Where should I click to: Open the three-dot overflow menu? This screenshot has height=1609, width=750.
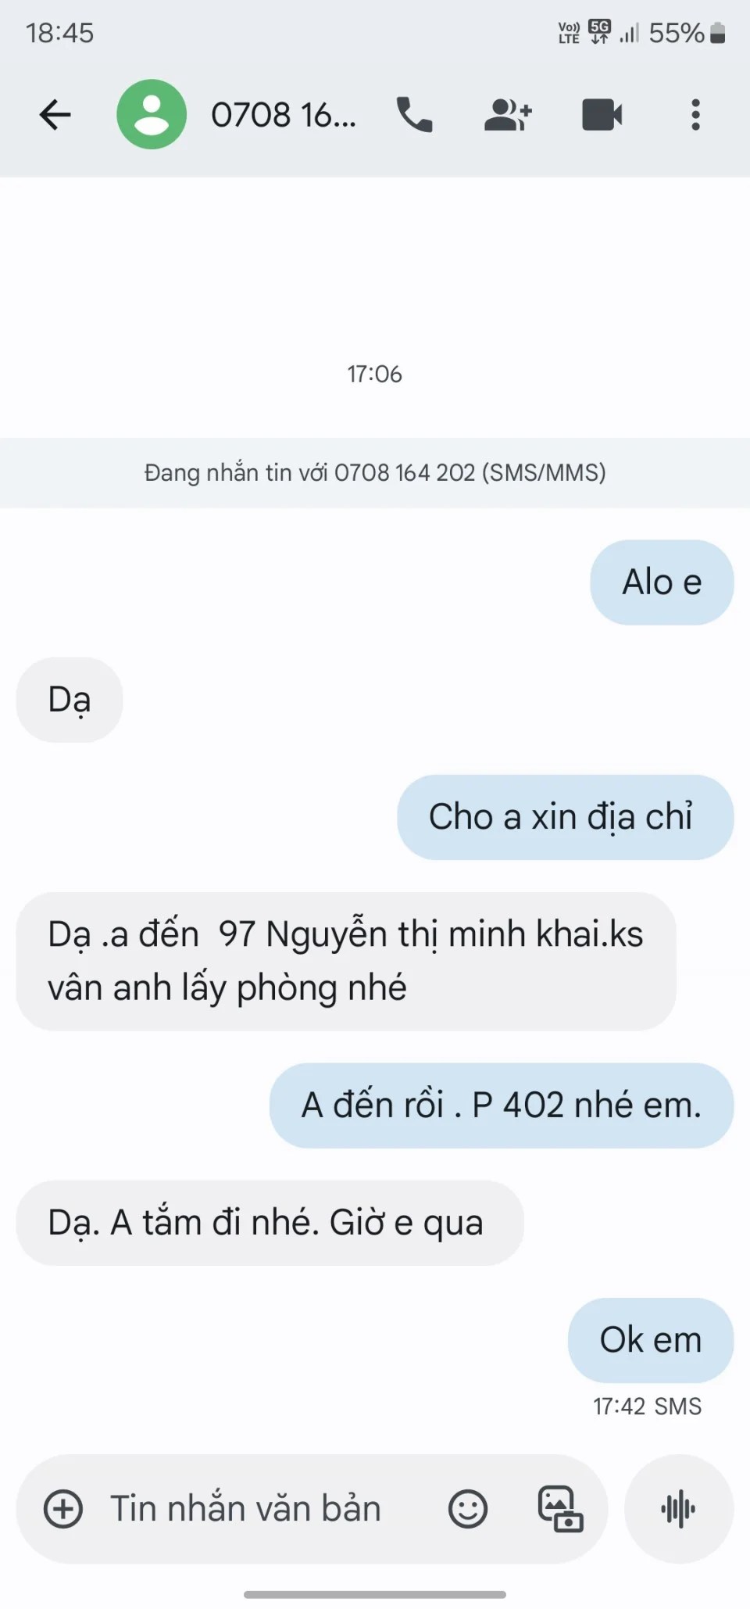tap(695, 115)
